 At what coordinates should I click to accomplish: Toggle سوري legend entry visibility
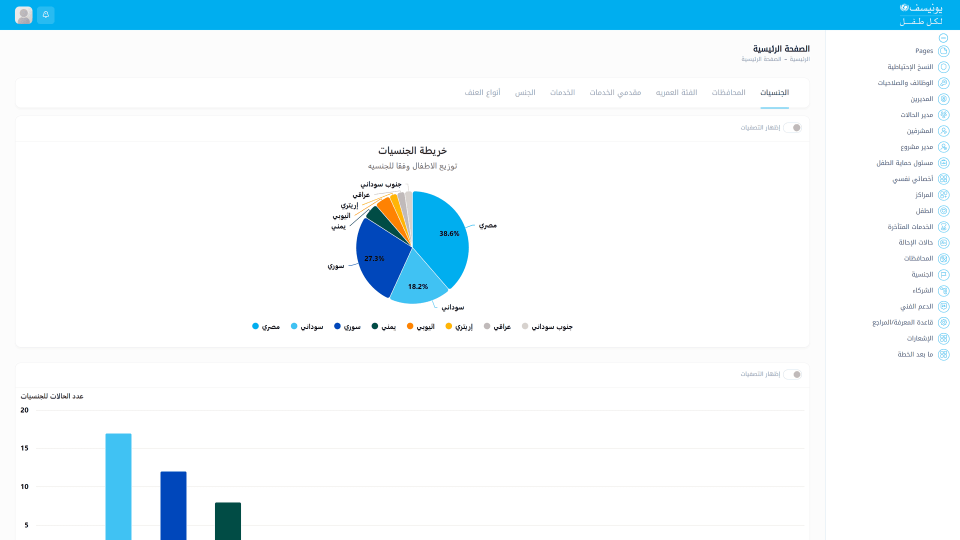pos(347,326)
